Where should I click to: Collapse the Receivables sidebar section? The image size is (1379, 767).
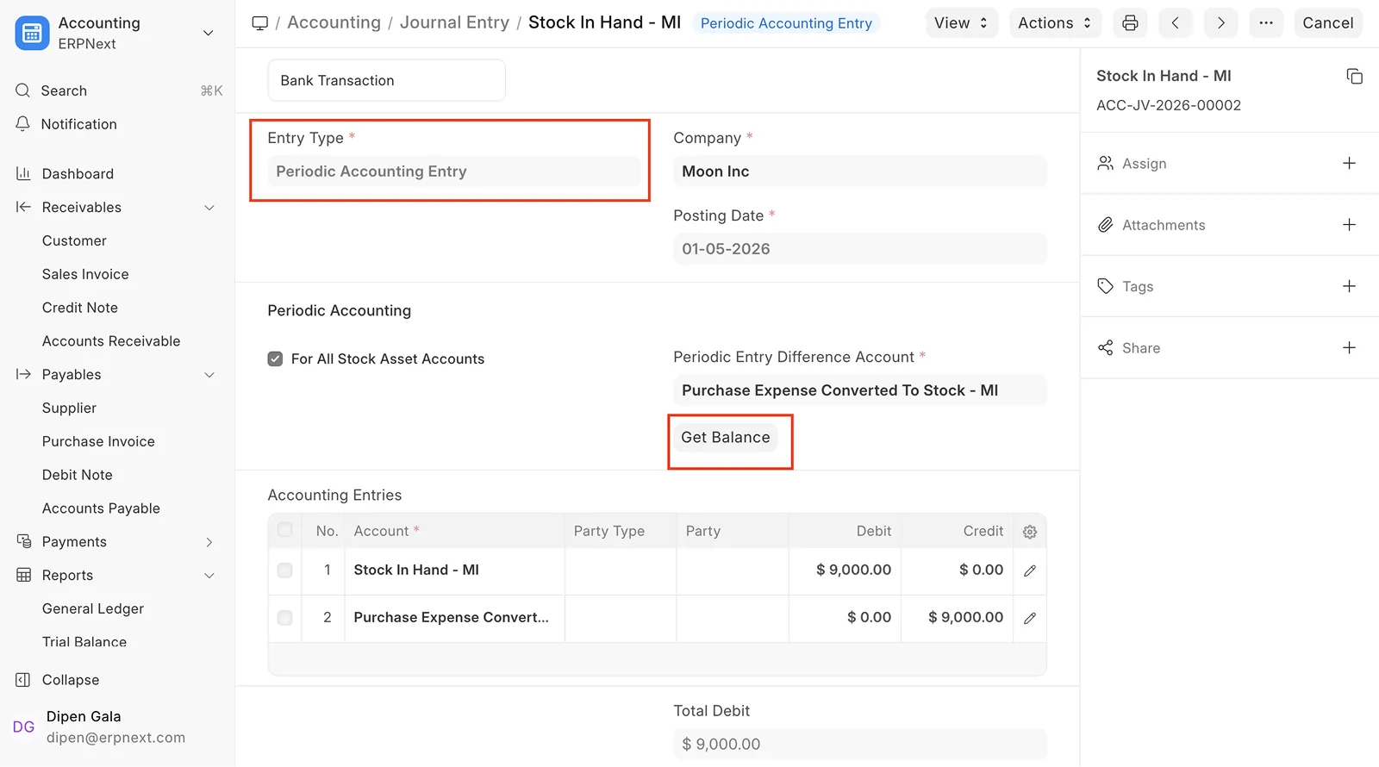tap(209, 208)
